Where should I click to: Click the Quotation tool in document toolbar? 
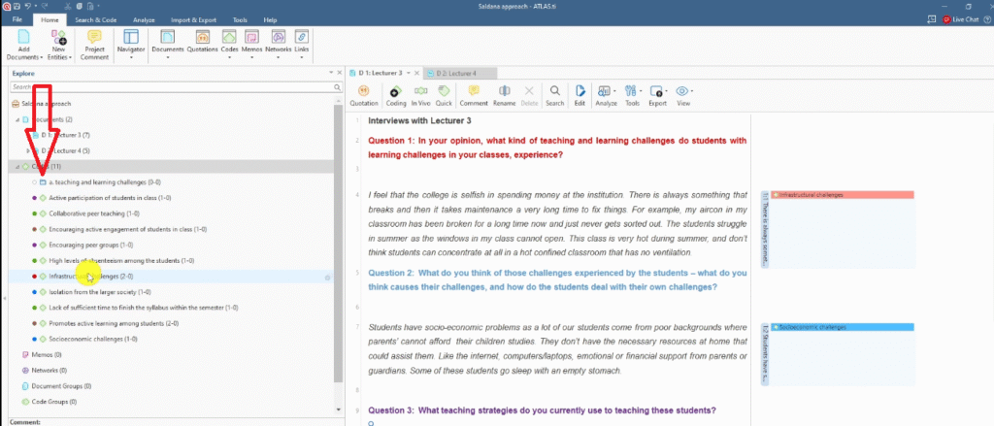(363, 94)
